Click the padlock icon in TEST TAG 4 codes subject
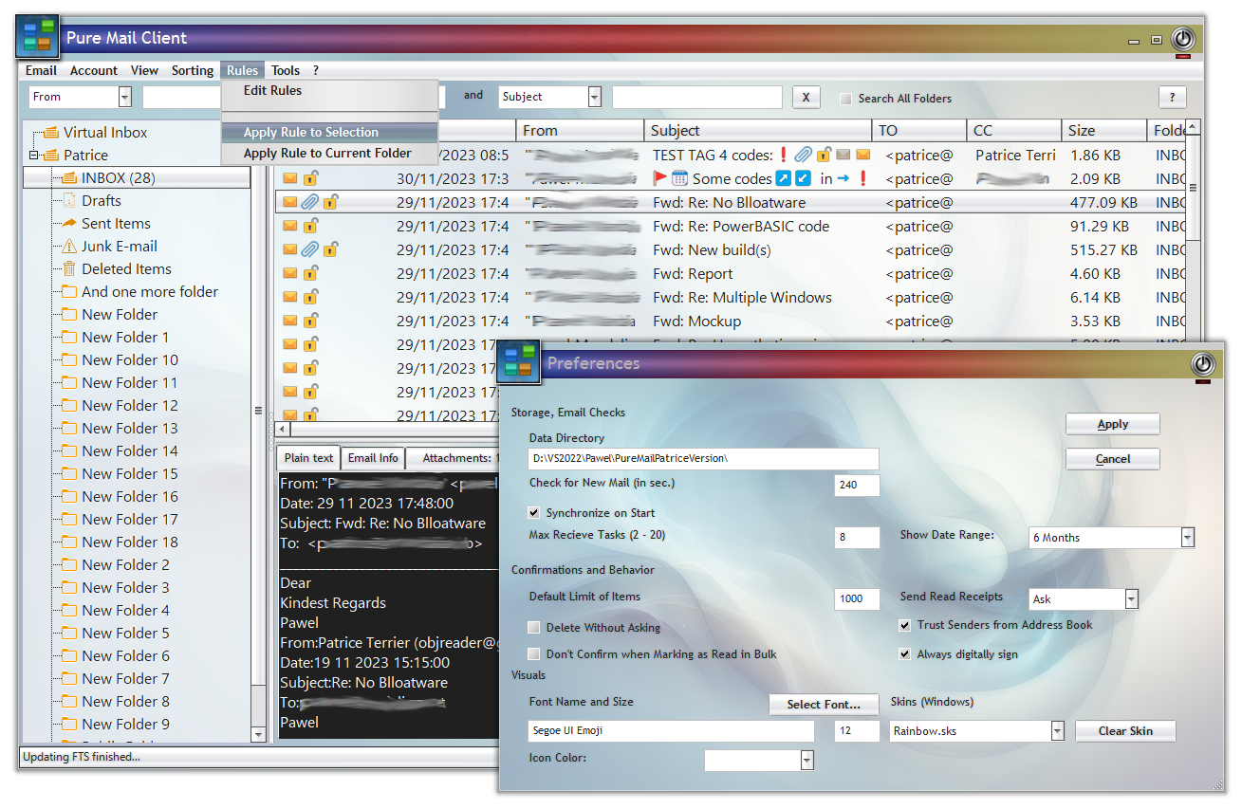This screenshot has width=1242, height=809. point(824,155)
